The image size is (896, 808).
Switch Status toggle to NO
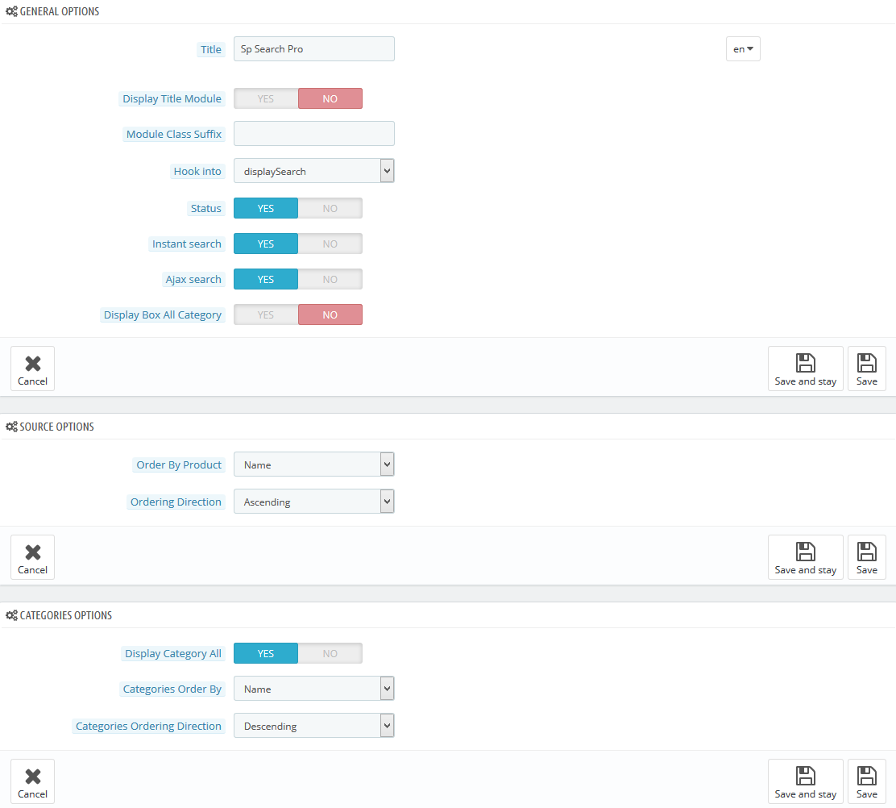coord(330,208)
